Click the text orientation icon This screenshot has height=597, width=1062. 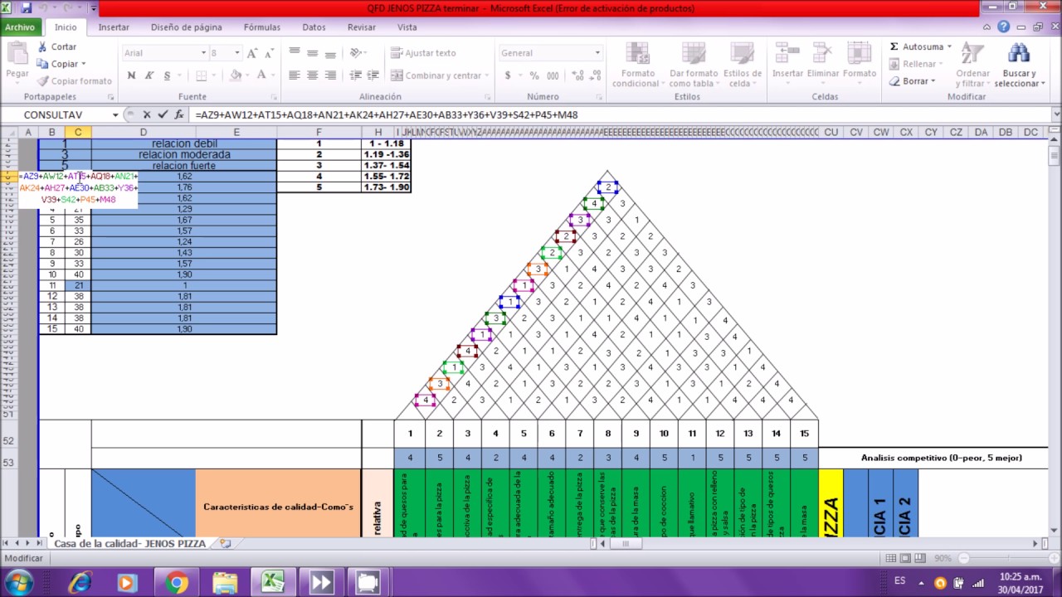pos(357,52)
